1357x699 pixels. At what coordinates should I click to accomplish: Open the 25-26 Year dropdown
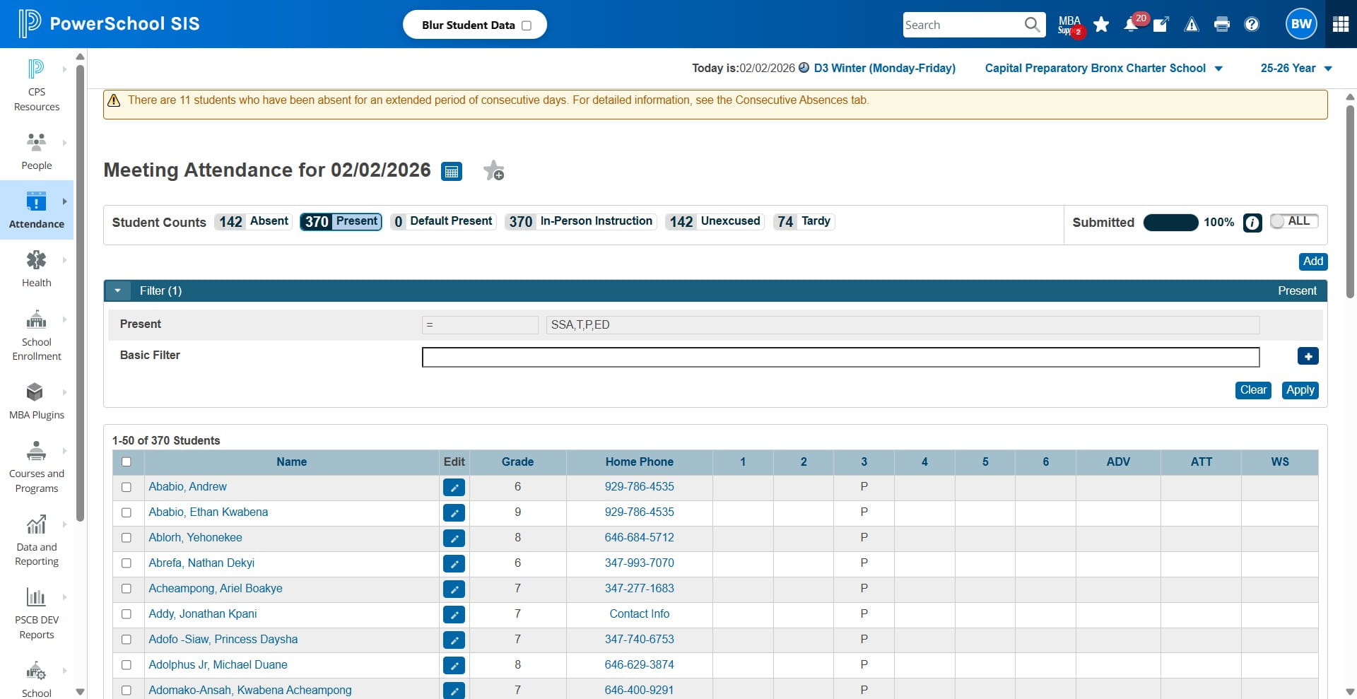1296,68
